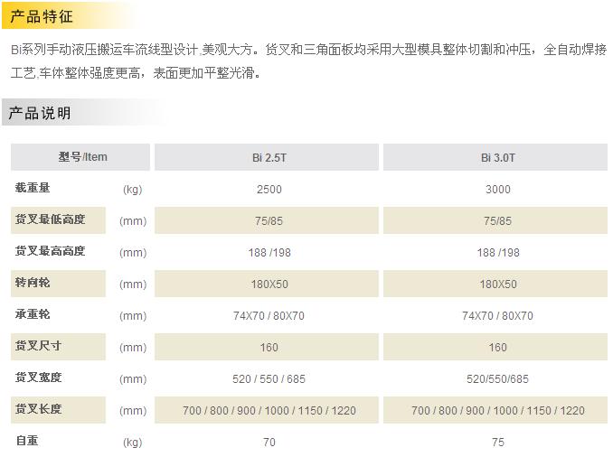Select the 型号/Item header cell
The width and height of the screenshot is (613, 457).
pyautogui.click(x=82, y=157)
